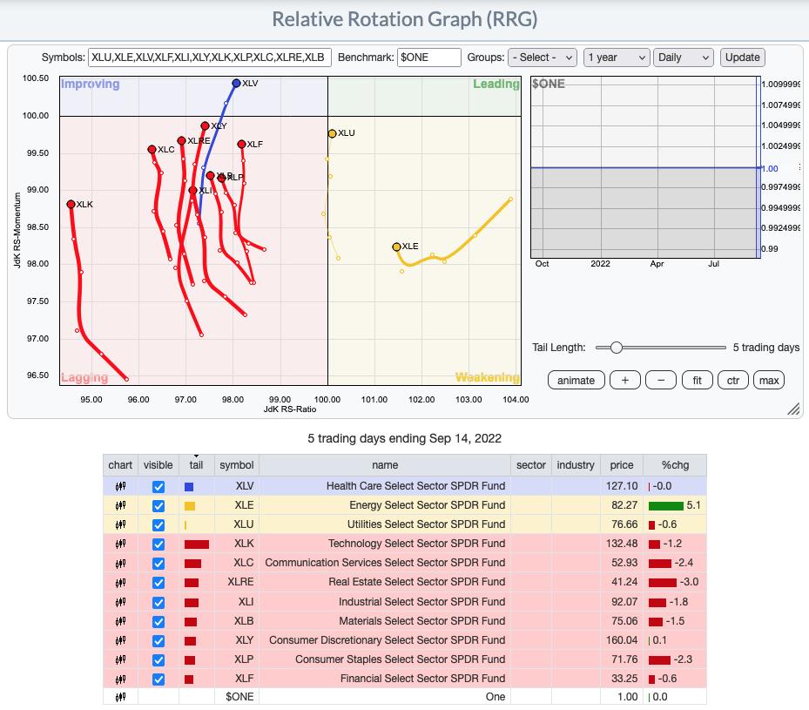
Task: Sort table by industry column header
Action: coord(576,465)
